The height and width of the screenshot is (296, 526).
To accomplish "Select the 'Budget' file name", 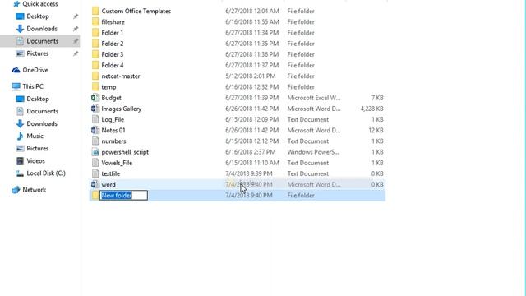I will pos(112,98).
